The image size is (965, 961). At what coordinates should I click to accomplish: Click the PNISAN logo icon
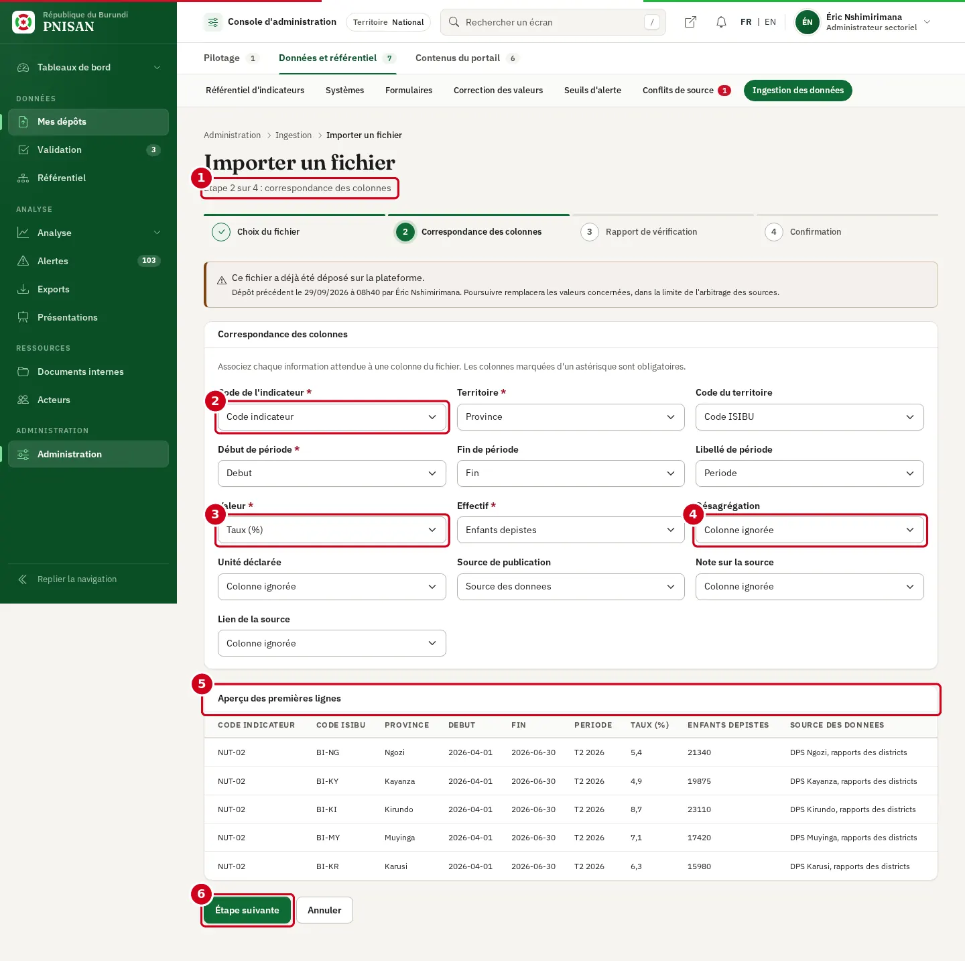coord(23,22)
